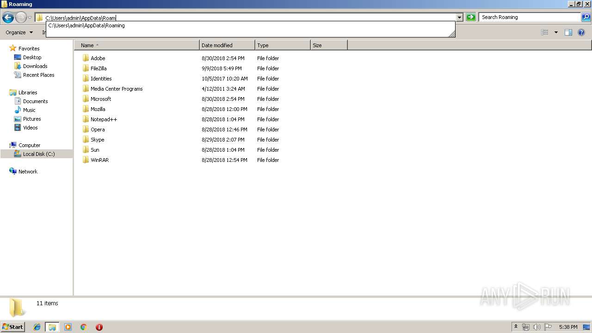Select the FileZilla folder icon
Screen dimensions: 592x333
pos(86,68)
